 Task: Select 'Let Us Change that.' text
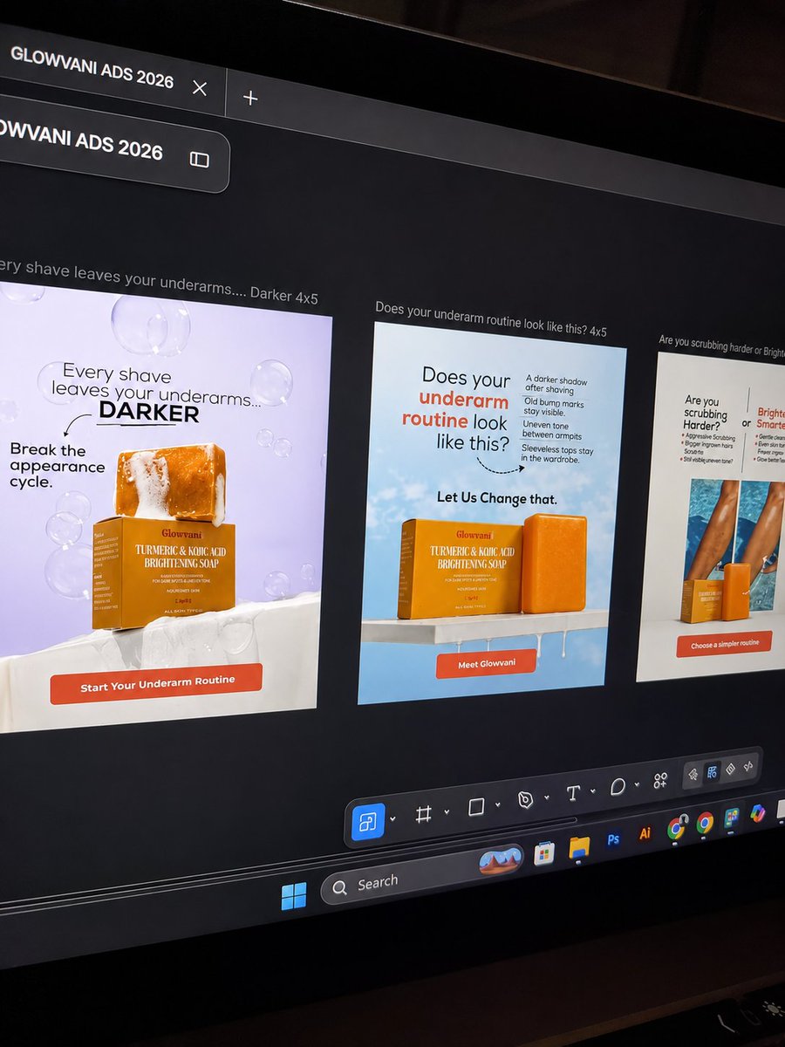click(496, 498)
